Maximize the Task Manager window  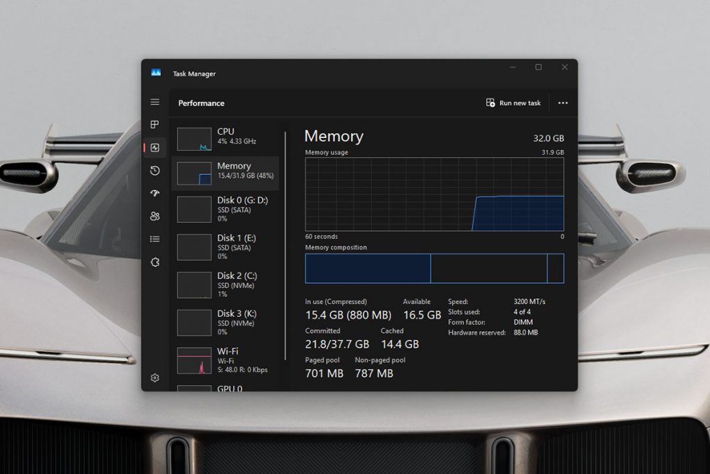pyautogui.click(x=538, y=67)
